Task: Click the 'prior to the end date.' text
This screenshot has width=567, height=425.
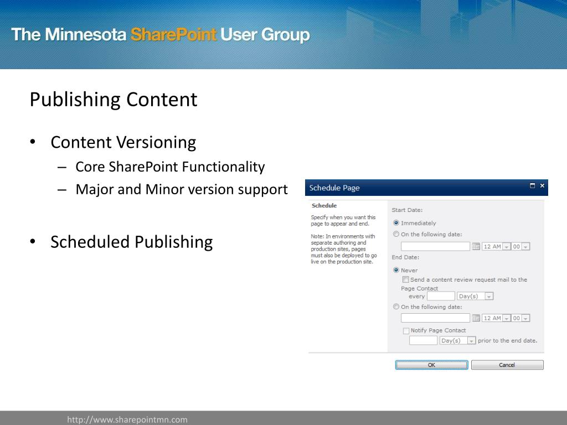Action: click(x=508, y=340)
